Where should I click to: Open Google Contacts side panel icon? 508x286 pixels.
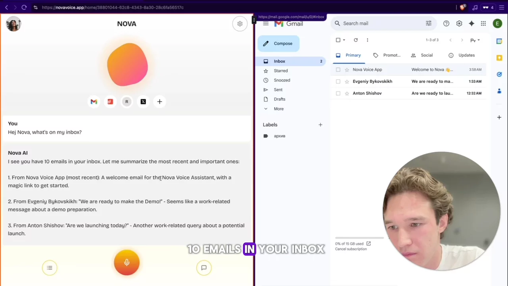tap(499, 91)
